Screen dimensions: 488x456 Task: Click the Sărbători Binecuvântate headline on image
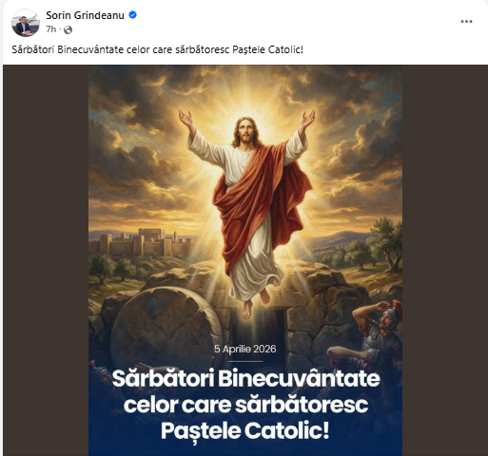[245, 378]
